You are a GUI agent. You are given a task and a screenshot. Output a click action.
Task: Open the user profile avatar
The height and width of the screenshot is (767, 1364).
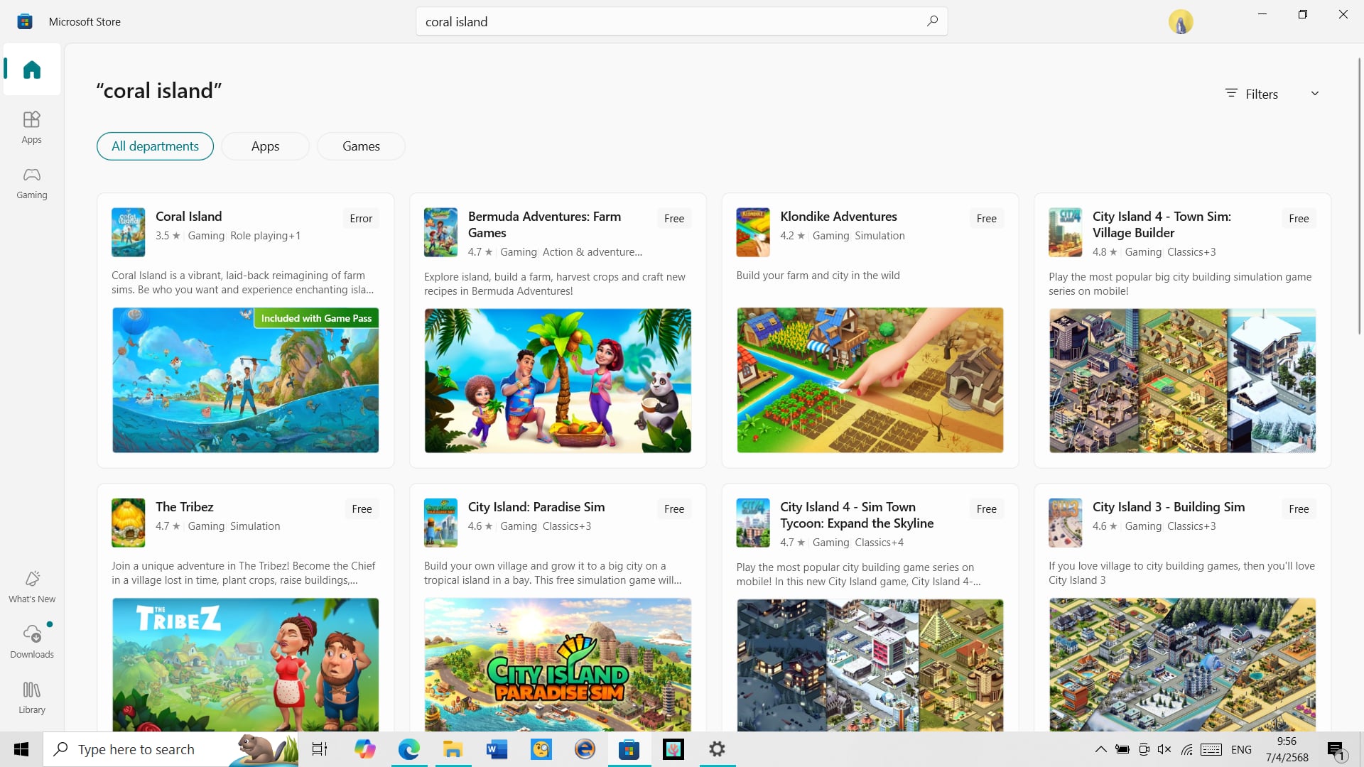[1180, 22]
